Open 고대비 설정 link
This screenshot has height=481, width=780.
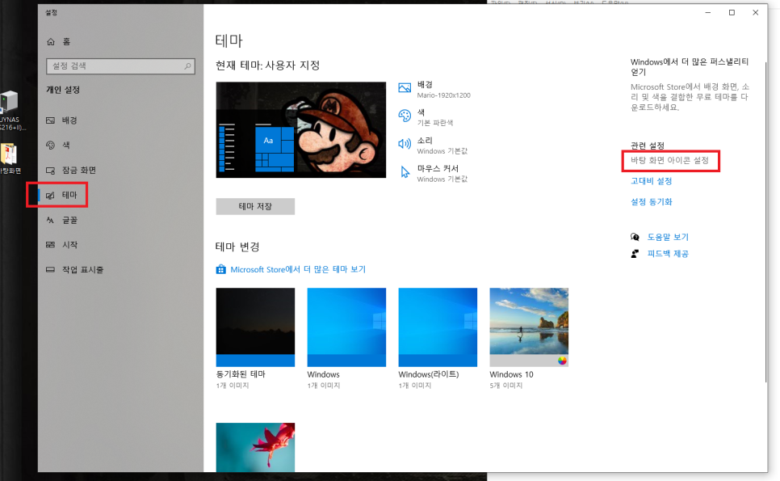point(651,181)
